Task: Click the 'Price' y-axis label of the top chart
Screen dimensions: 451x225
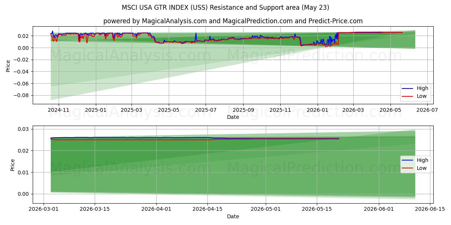Action: 8,65
